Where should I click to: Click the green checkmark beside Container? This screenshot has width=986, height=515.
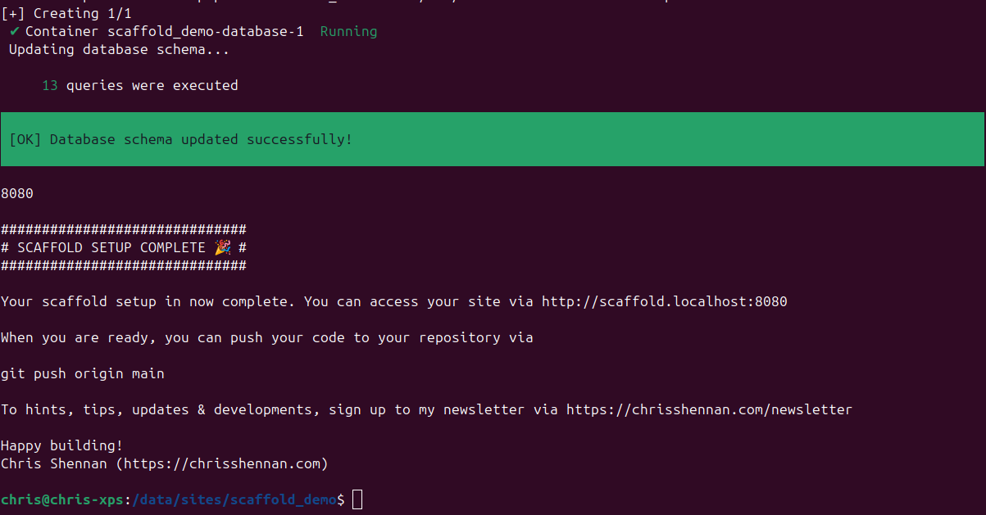(15, 32)
